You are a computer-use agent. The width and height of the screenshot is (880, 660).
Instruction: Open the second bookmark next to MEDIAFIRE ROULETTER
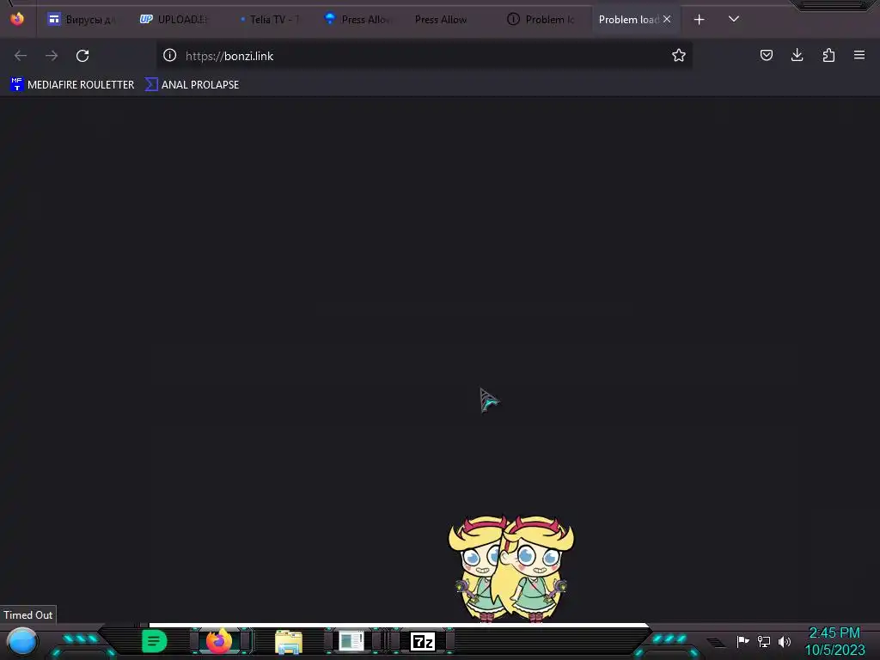point(192,85)
